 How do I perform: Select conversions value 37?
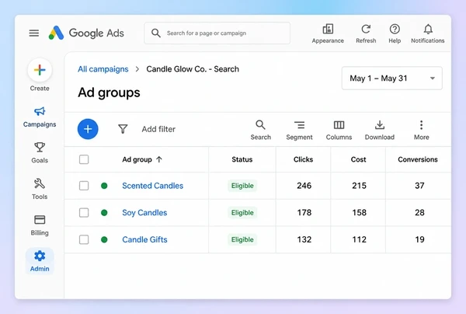tap(419, 186)
